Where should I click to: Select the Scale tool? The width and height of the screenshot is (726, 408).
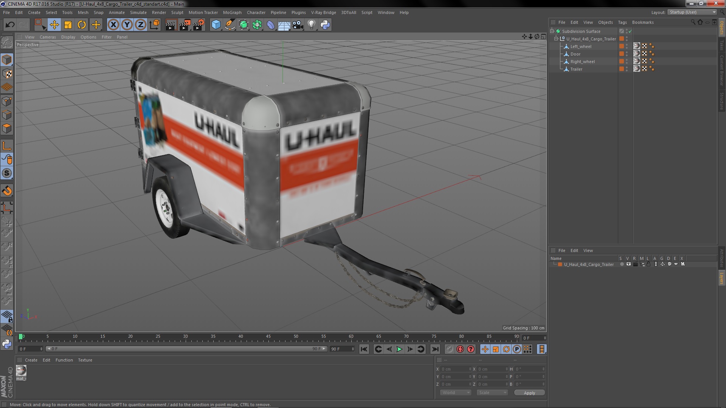coord(68,25)
